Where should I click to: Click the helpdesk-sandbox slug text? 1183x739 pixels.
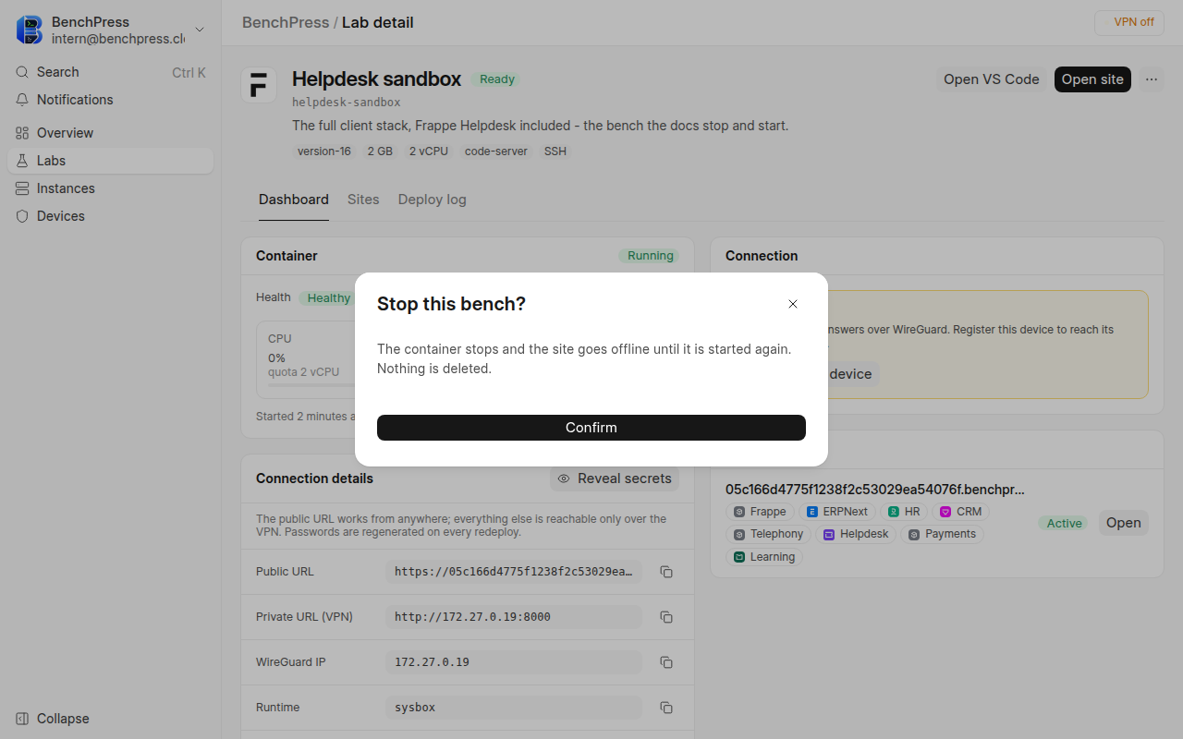pyautogui.click(x=347, y=103)
